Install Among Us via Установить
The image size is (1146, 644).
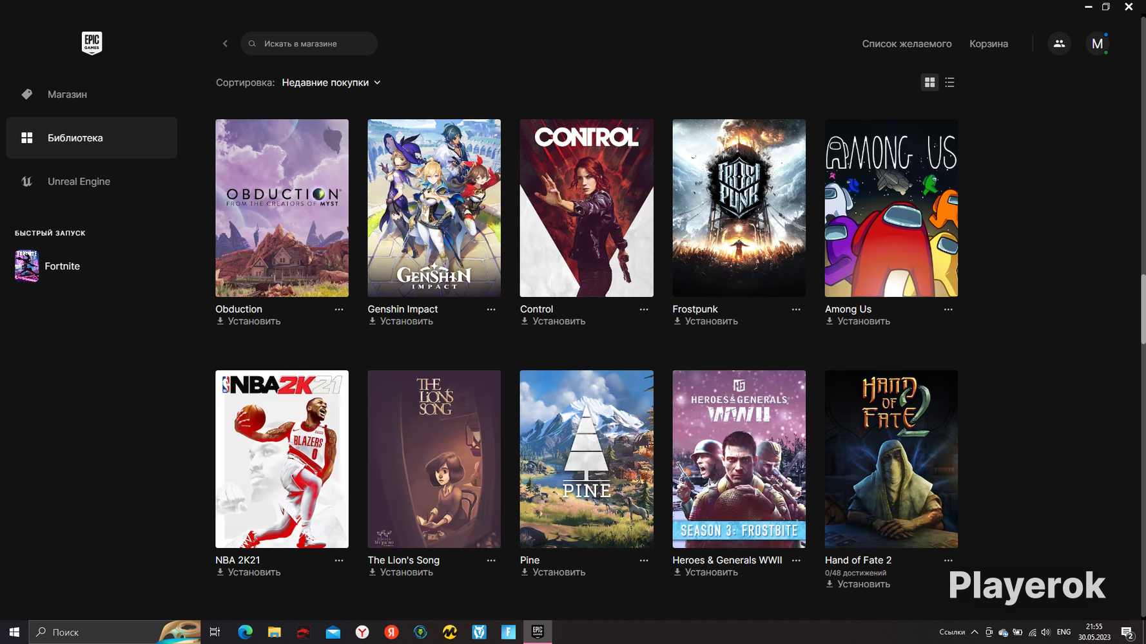858,321
